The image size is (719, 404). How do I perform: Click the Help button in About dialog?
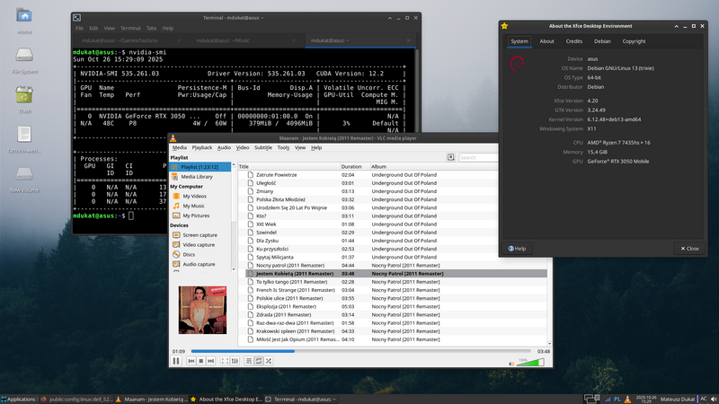click(519, 248)
